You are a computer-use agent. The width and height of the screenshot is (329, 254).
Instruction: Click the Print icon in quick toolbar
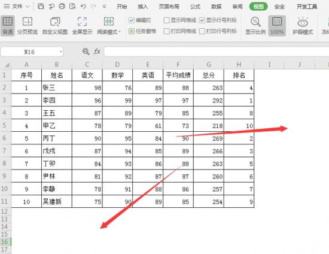[62, 7]
